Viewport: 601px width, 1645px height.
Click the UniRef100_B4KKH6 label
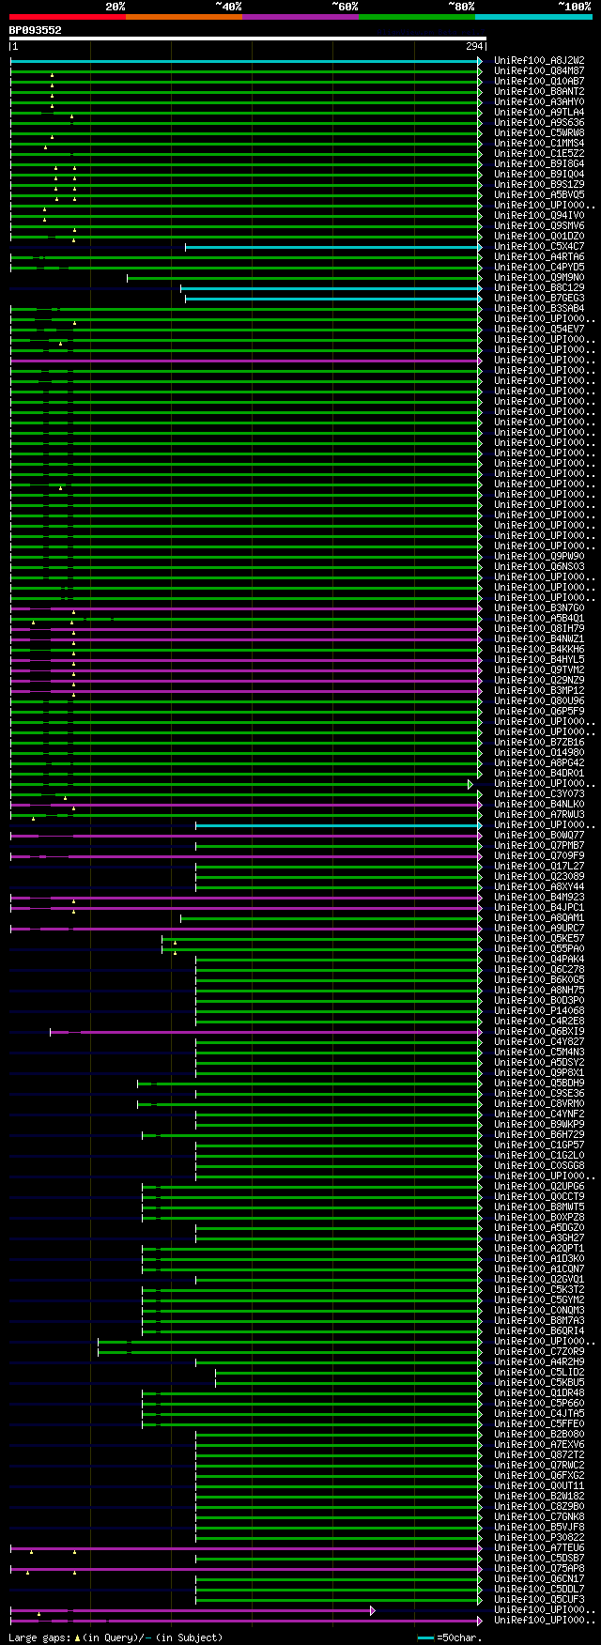(x=538, y=650)
